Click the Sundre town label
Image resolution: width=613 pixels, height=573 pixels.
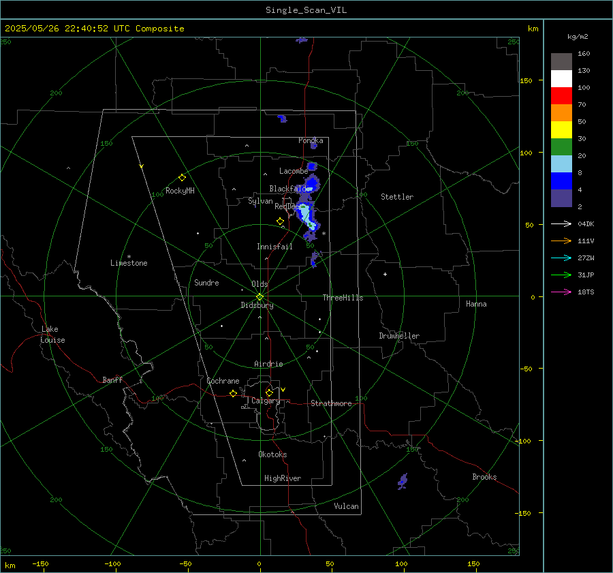click(206, 283)
